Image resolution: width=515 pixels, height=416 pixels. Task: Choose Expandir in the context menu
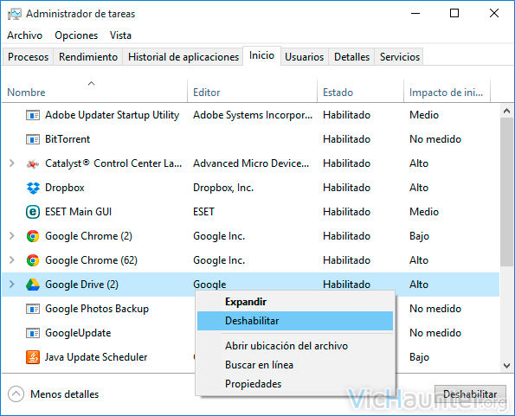tap(295, 302)
